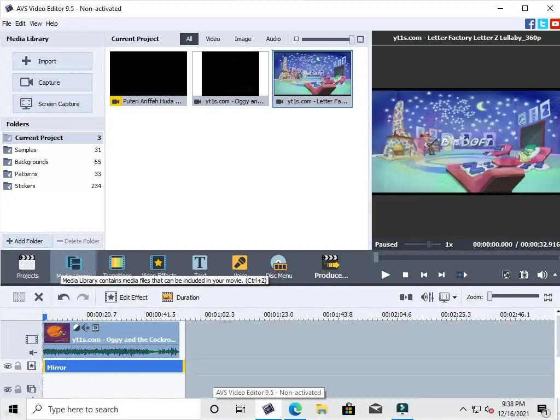Open the Projects section
The image size is (560, 420).
click(27, 267)
